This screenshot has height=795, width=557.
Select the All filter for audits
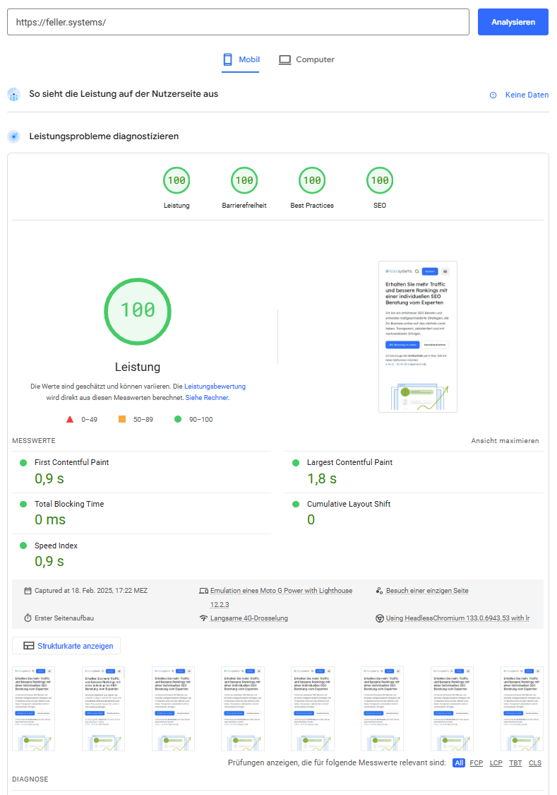point(459,763)
